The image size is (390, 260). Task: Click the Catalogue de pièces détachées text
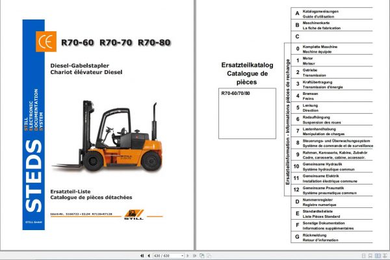coord(91,198)
